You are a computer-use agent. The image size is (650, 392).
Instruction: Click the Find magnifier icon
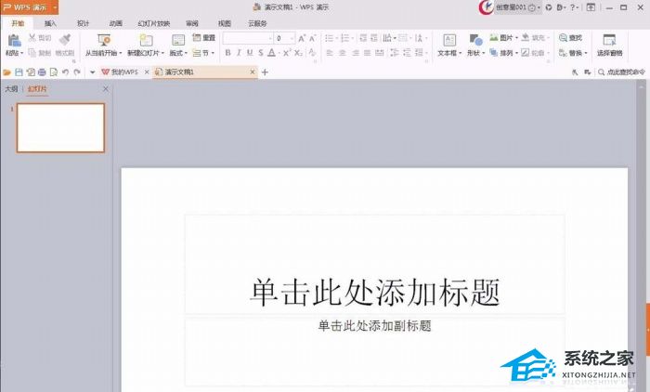(563, 38)
